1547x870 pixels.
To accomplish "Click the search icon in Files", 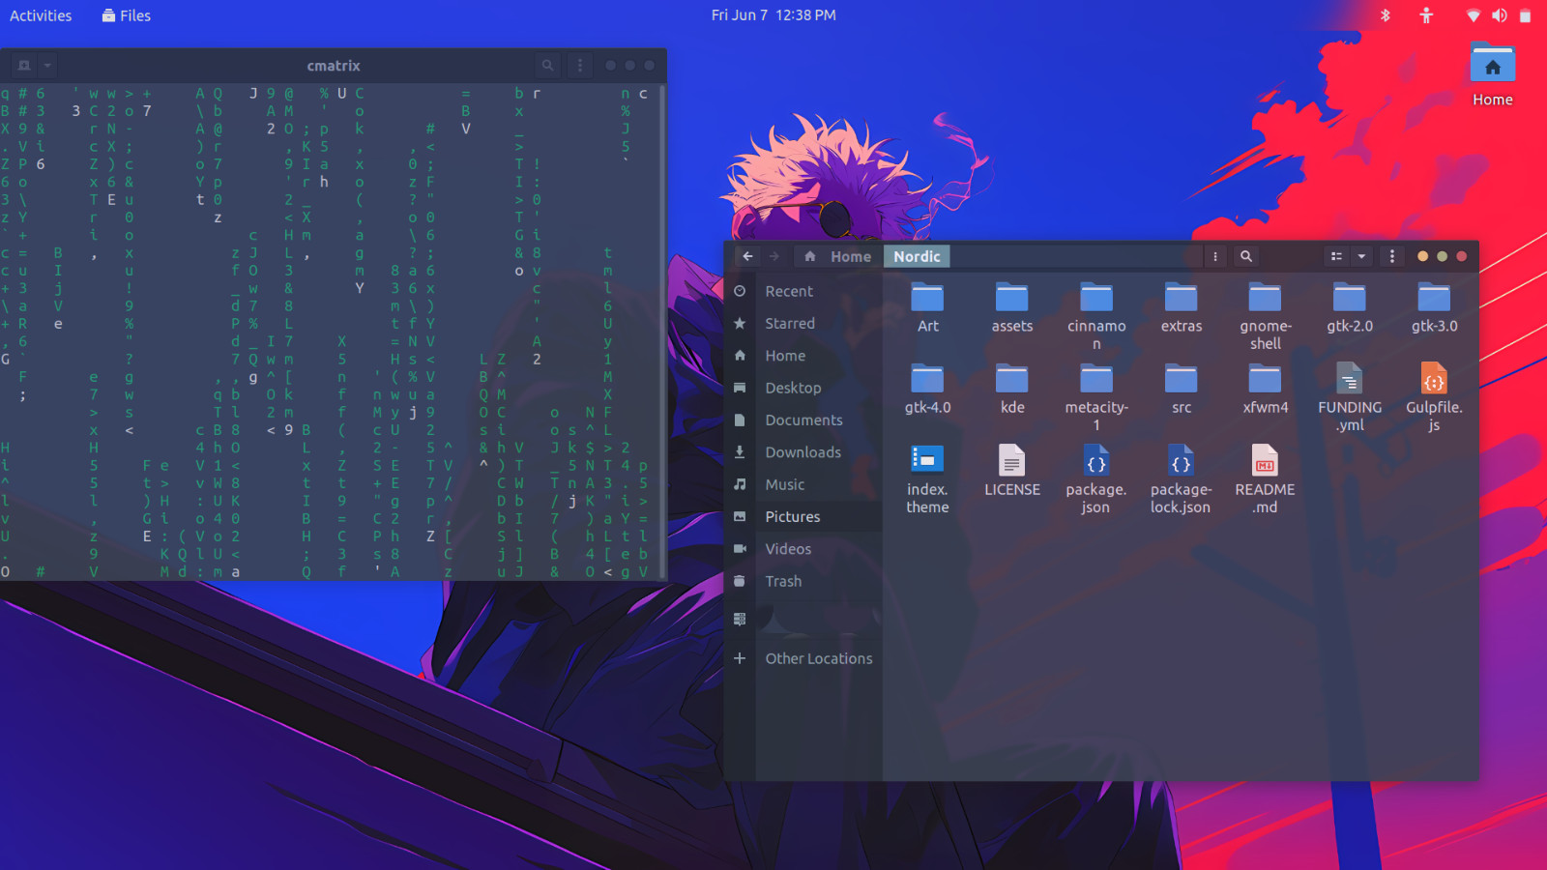I will click(x=1246, y=256).
